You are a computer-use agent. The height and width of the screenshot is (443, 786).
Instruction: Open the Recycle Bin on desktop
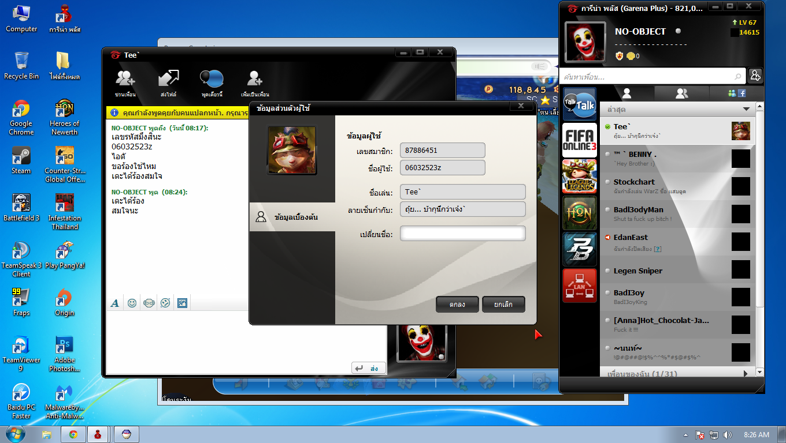click(x=21, y=66)
